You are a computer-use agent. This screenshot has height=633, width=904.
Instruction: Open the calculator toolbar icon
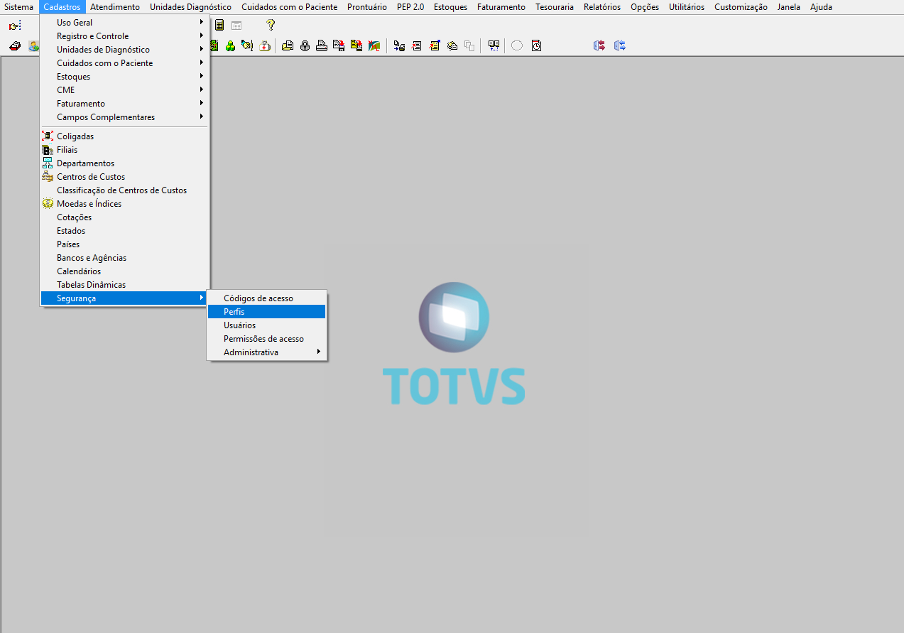pos(219,25)
